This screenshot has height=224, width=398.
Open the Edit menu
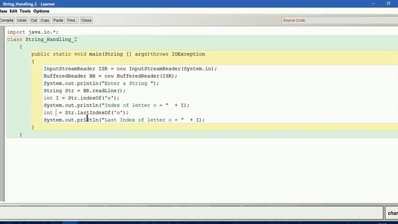(x=13, y=11)
